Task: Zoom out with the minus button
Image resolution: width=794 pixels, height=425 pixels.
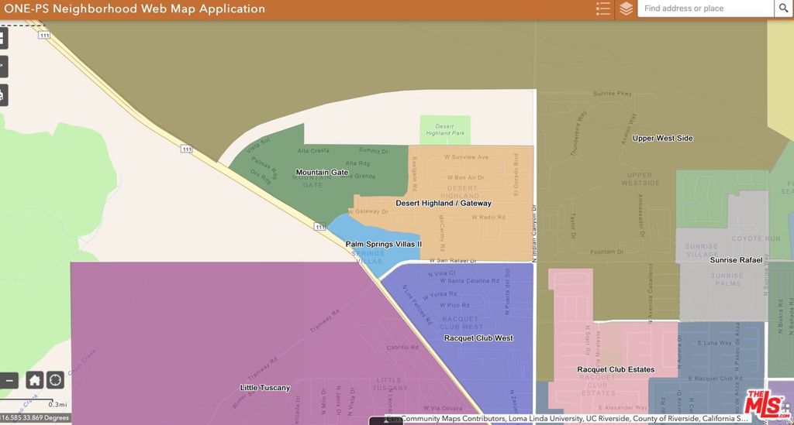Action: (x=8, y=380)
